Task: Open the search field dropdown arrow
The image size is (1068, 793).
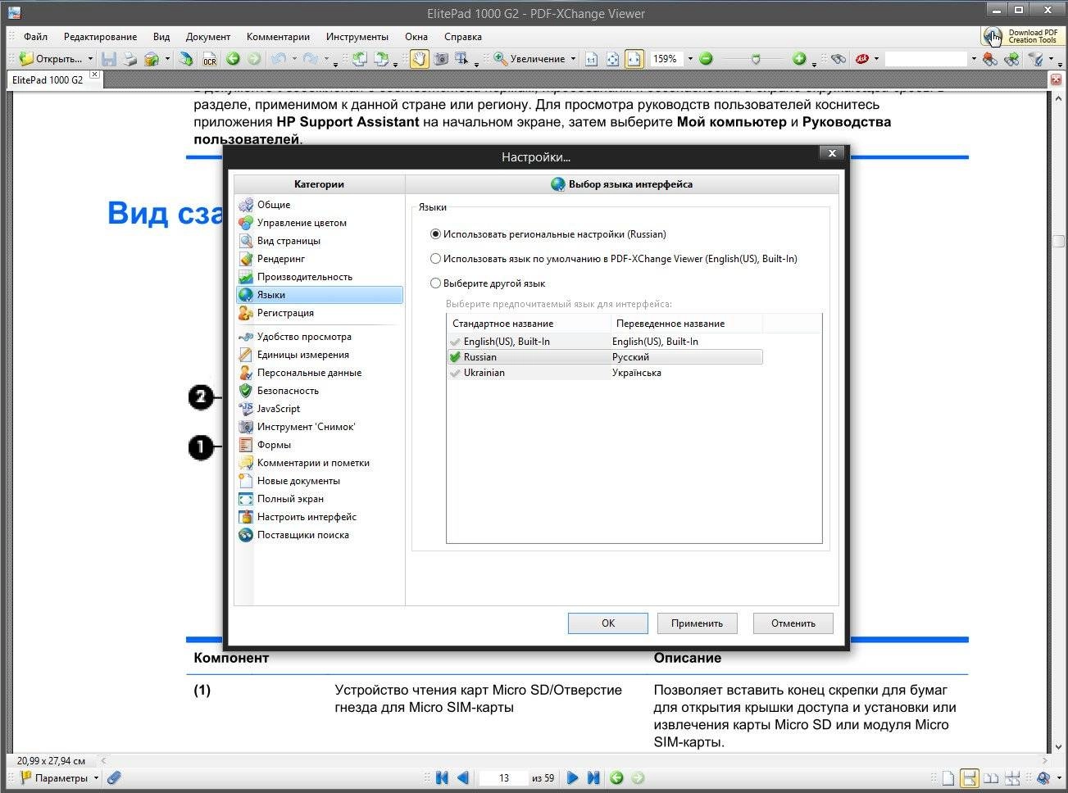Action: 974,59
